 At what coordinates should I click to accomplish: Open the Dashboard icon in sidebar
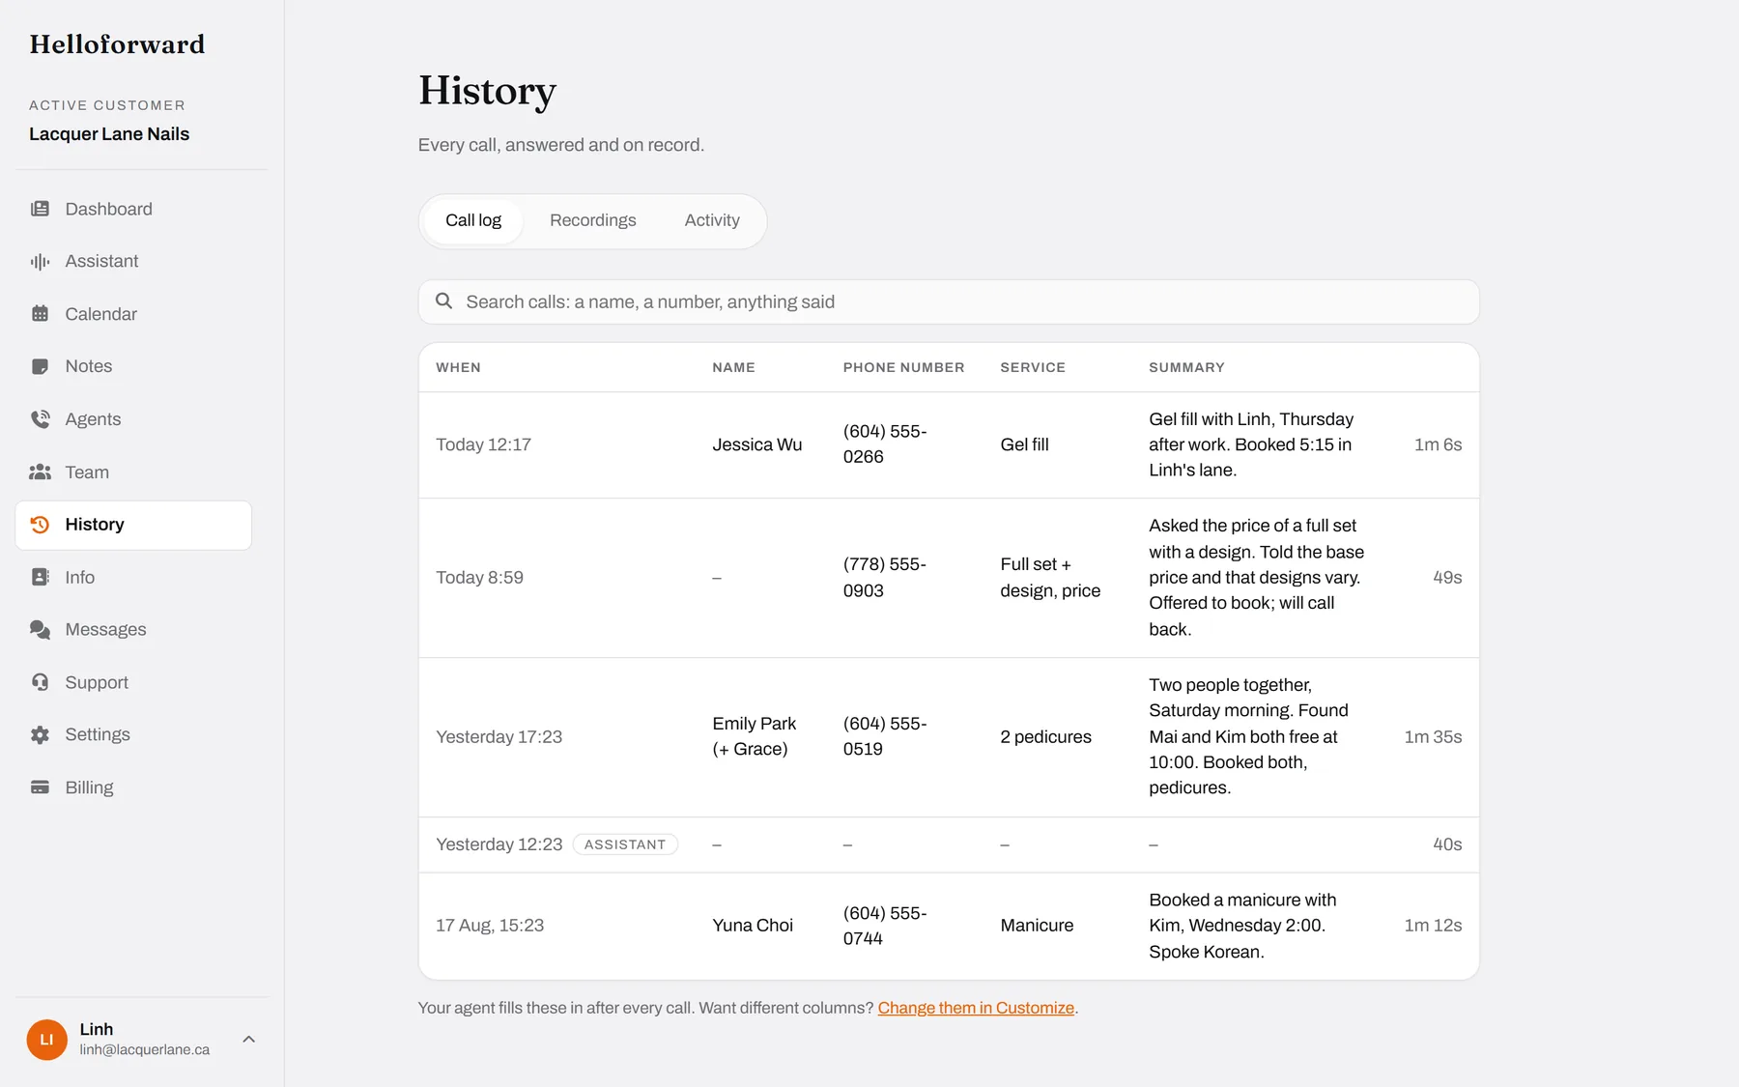pyautogui.click(x=40, y=209)
